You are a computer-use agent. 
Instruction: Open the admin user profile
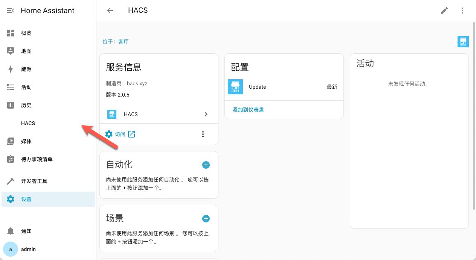tap(10, 249)
